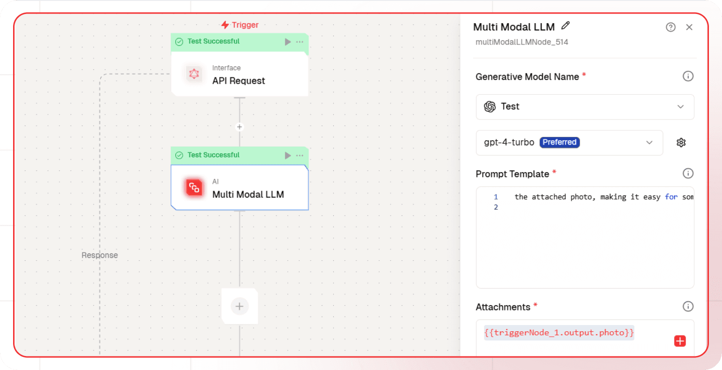The image size is (722, 370).
Task: Click the API Request node graph icon
Action: (194, 74)
